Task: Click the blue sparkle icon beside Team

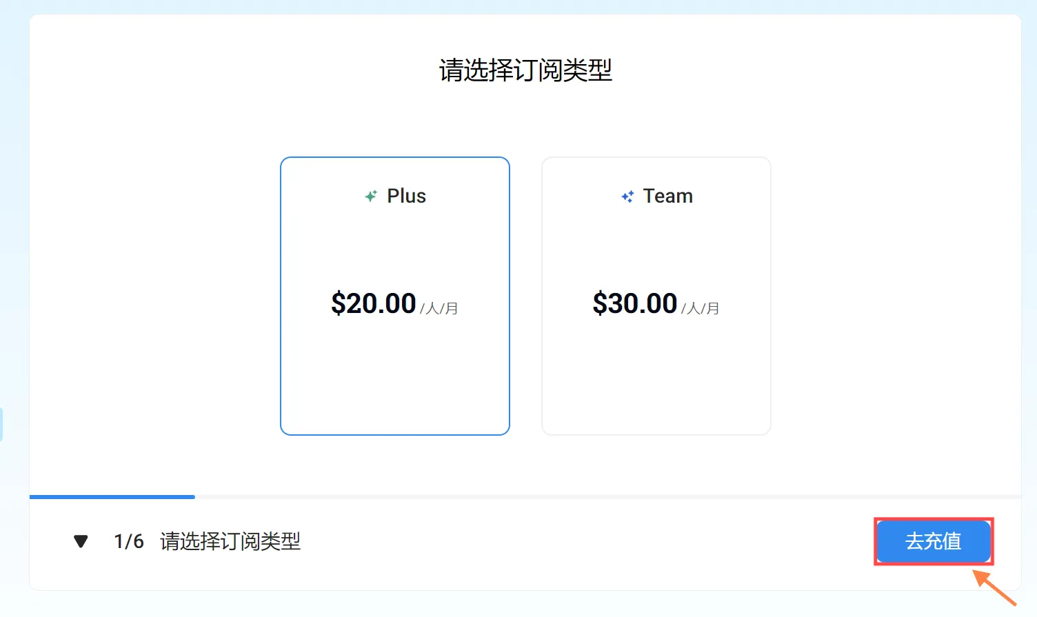Action: [x=627, y=196]
